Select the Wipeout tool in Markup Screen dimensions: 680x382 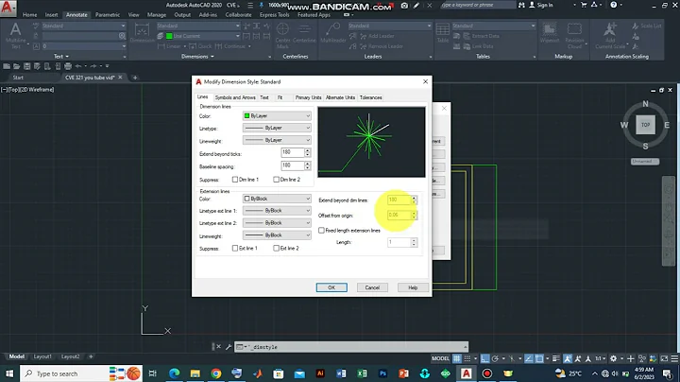[x=550, y=29]
